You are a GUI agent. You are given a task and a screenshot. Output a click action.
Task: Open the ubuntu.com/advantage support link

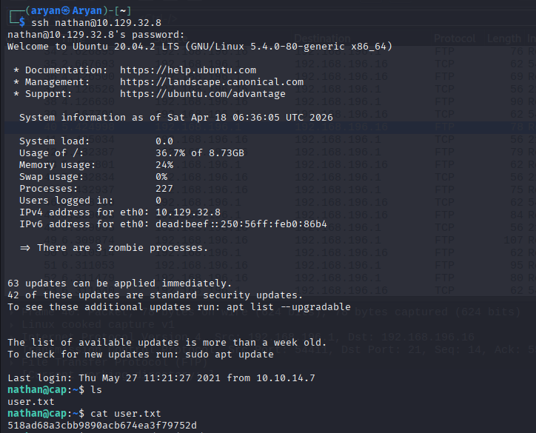tap(203, 94)
